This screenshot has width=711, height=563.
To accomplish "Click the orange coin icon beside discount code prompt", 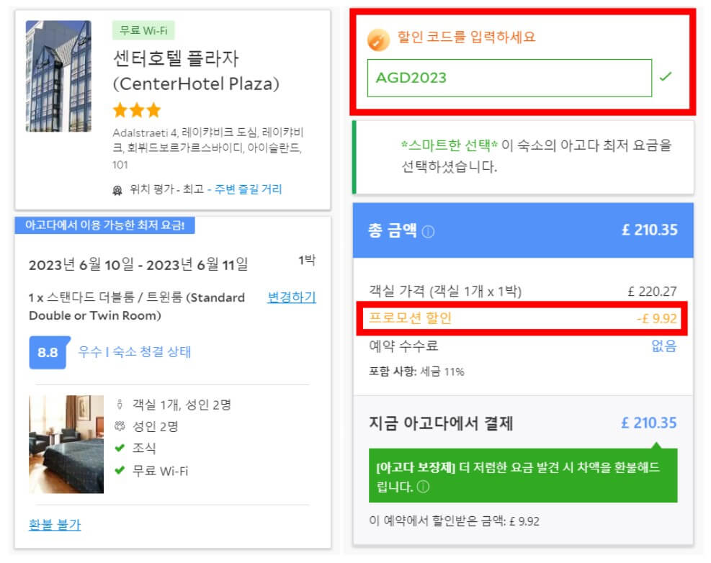I will click(378, 40).
